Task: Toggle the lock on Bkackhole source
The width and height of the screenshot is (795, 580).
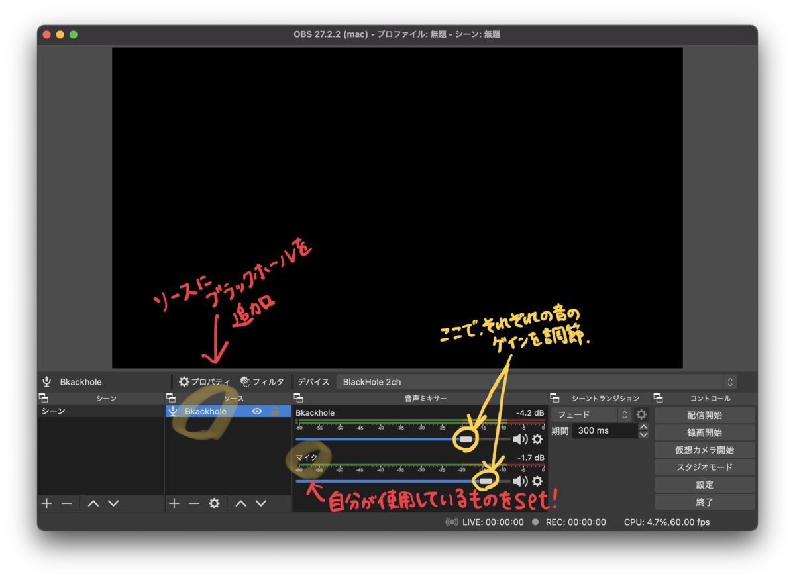Action: coord(275,411)
